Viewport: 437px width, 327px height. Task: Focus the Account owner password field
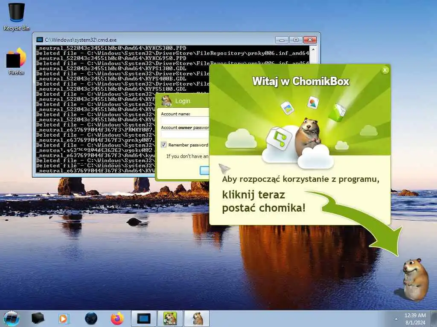(x=185, y=134)
